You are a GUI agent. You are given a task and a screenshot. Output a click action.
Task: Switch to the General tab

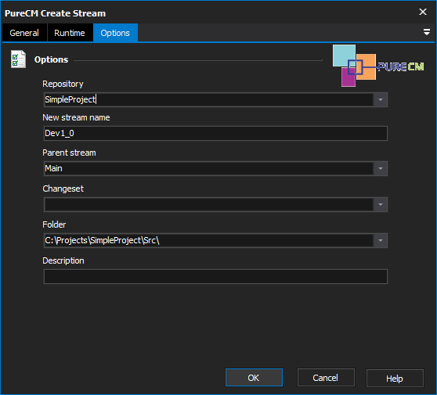point(24,33)
